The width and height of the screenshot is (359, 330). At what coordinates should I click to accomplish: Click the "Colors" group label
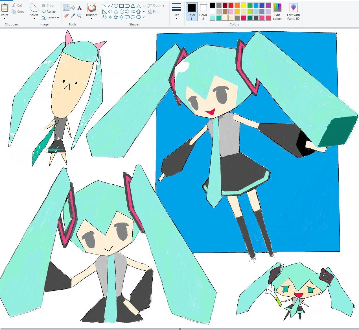click(234, 24)
